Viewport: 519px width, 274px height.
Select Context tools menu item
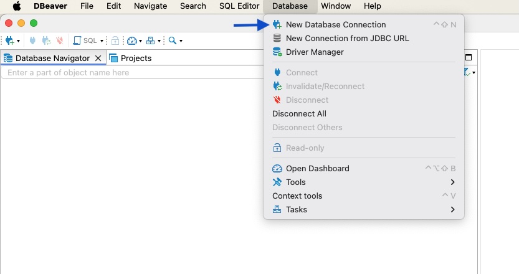tap(364, 196)
